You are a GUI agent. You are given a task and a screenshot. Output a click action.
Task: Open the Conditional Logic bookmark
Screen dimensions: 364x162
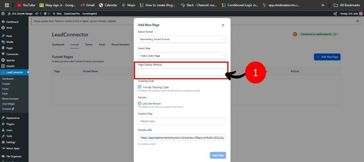tap(240, 5)
